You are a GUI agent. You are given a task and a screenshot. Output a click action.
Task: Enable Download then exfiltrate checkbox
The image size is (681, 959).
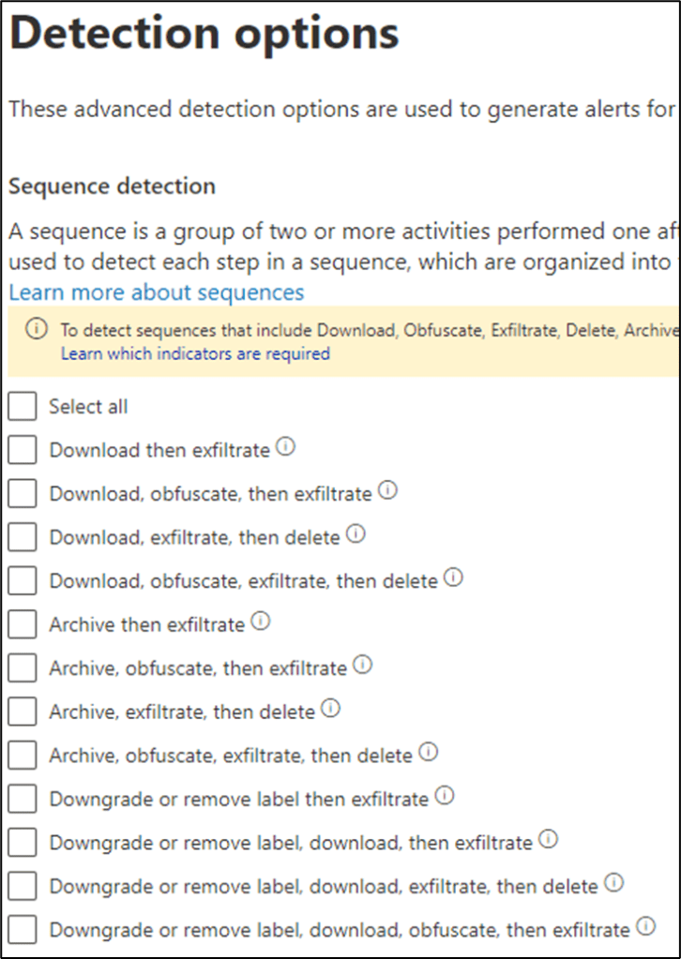coord(23,450)
